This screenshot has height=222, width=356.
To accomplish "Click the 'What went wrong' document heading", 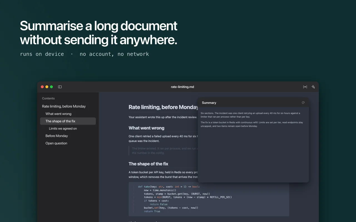I will 146,128.
